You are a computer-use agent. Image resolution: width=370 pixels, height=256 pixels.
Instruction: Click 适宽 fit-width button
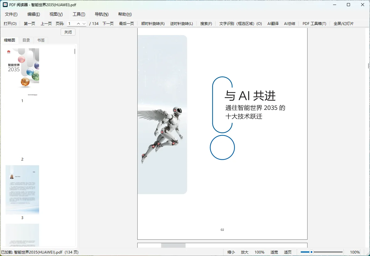click(274, 252)
